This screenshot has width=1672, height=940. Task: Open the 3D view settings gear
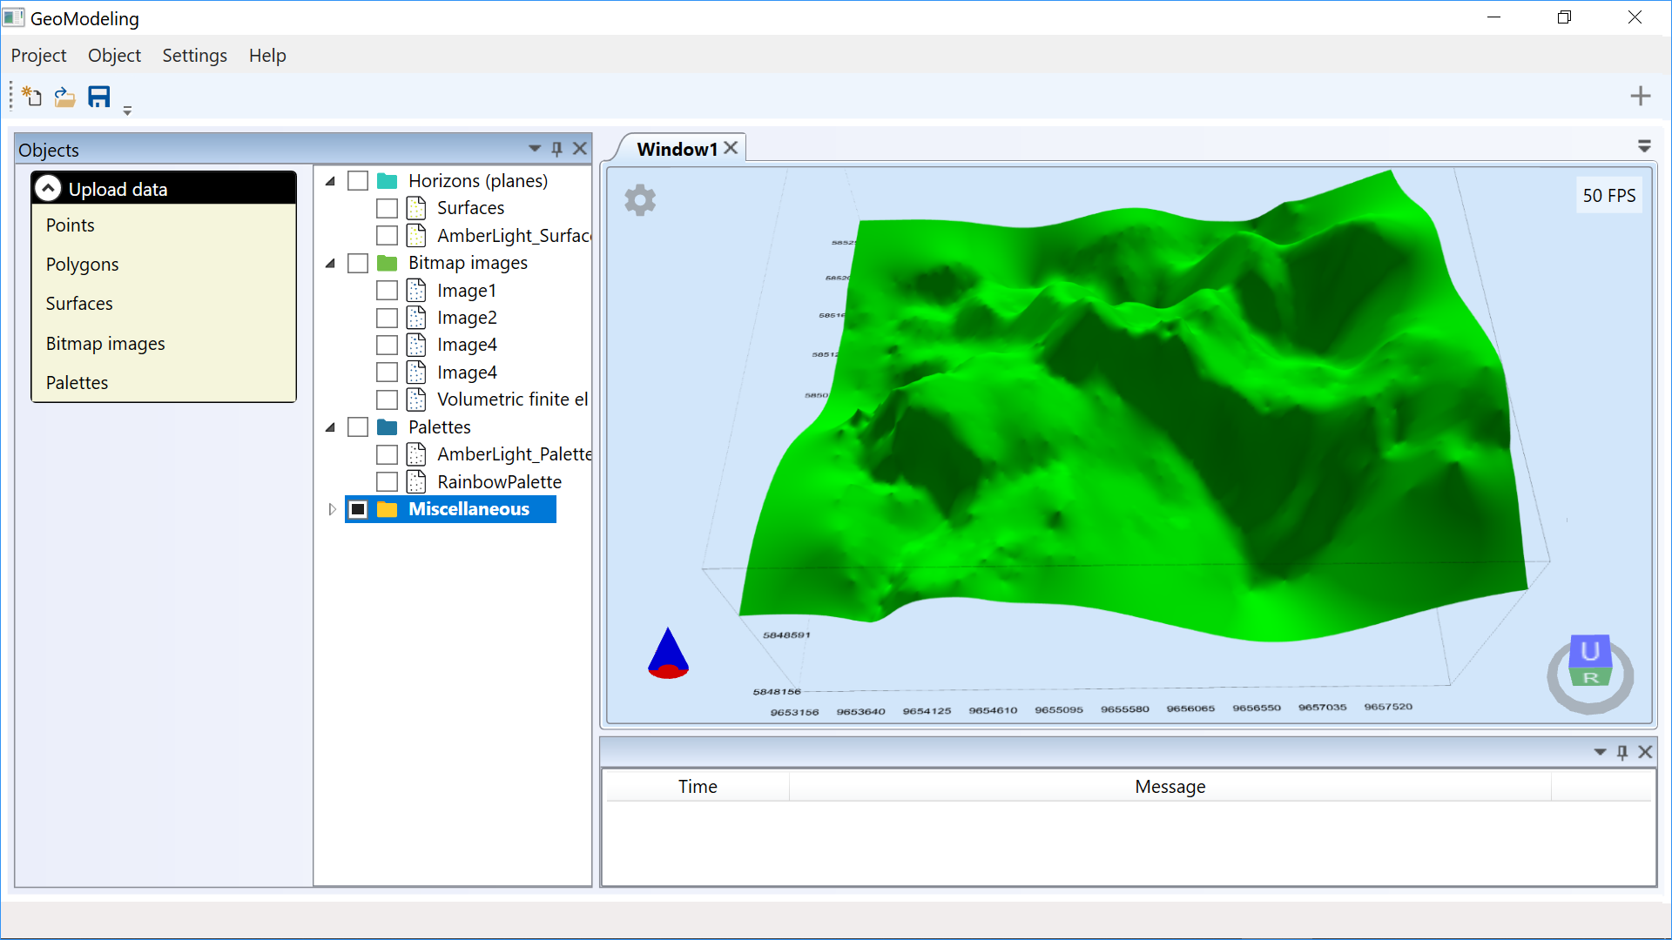(x=640, y=200)
